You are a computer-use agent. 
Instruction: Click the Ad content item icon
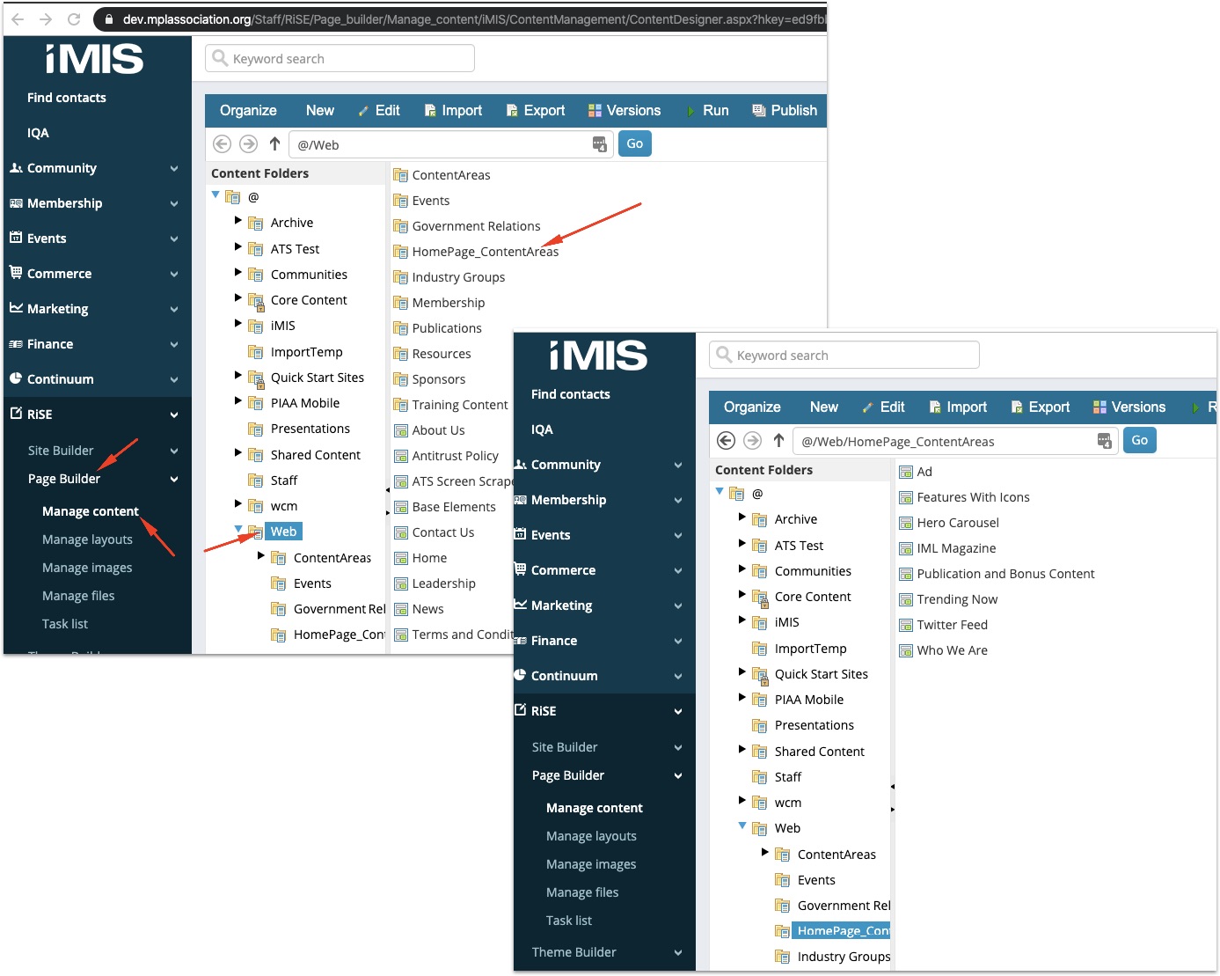pyautogui.click(x=906, y=472)
